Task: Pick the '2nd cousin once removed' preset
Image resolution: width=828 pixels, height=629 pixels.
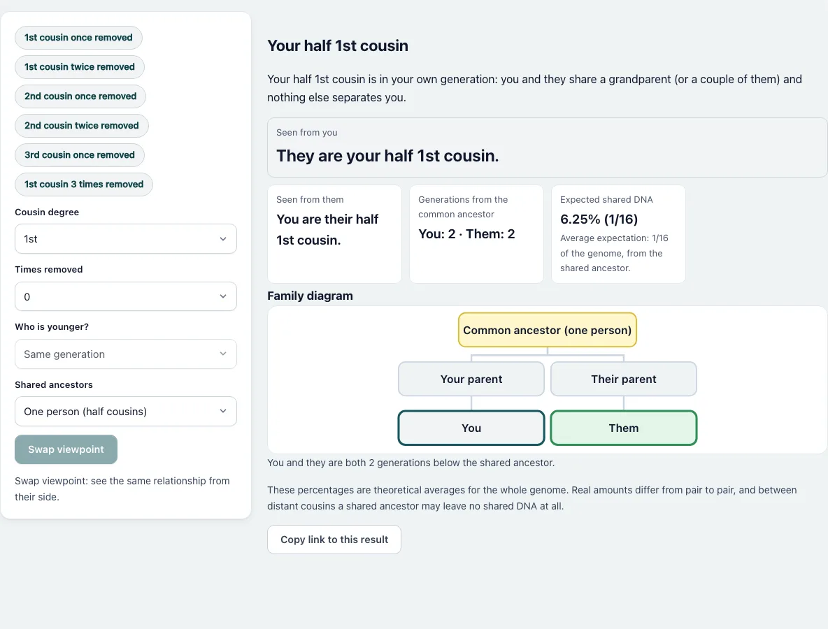Action: (x=80, y=96)
